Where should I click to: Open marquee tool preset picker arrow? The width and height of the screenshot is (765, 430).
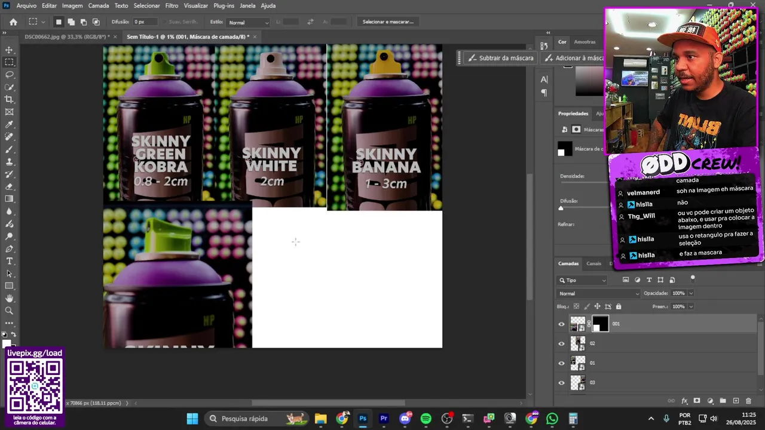[x=43, y=22]
